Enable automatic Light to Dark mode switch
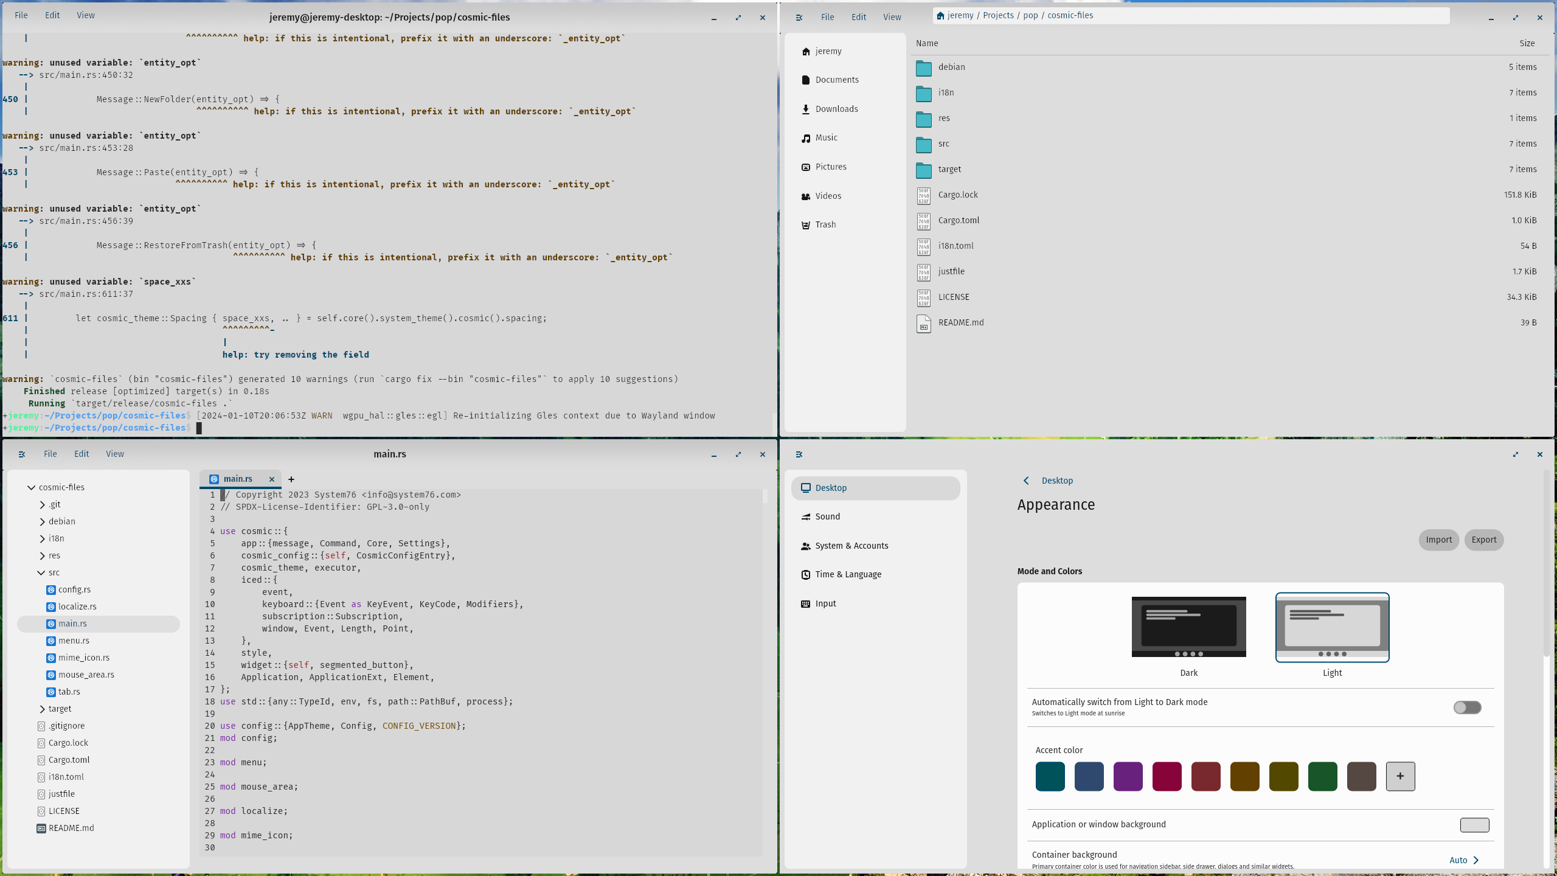This screenshot has width=1557, height=876. pos(1467,707)
